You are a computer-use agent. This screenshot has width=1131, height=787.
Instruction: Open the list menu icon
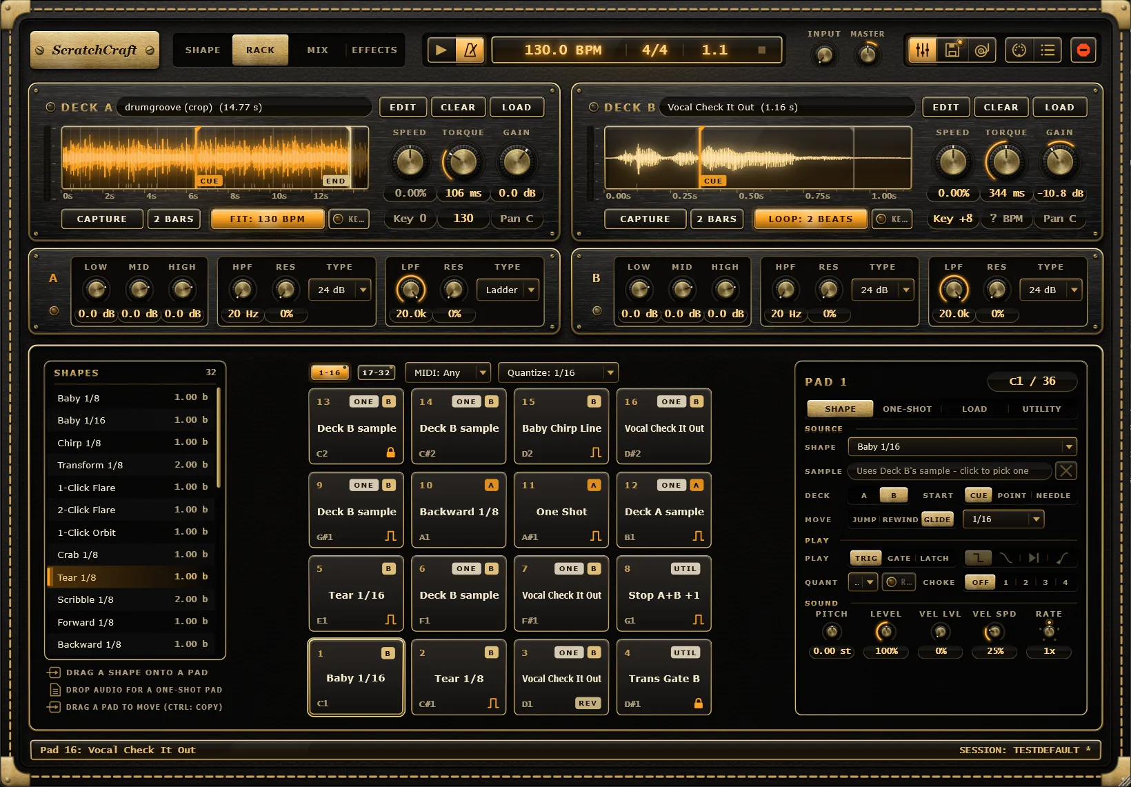(1048, 50)
